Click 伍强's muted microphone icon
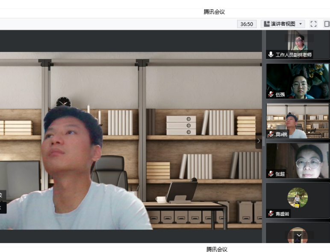 271,94
